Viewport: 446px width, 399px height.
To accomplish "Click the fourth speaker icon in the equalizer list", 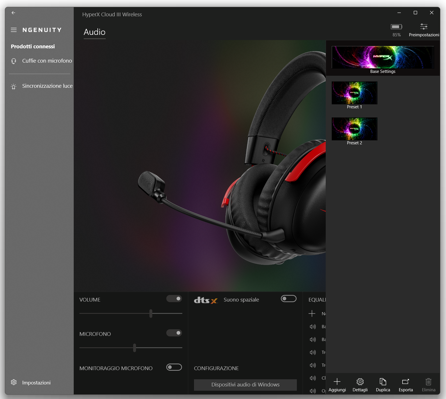I will [x=313, y=365].
